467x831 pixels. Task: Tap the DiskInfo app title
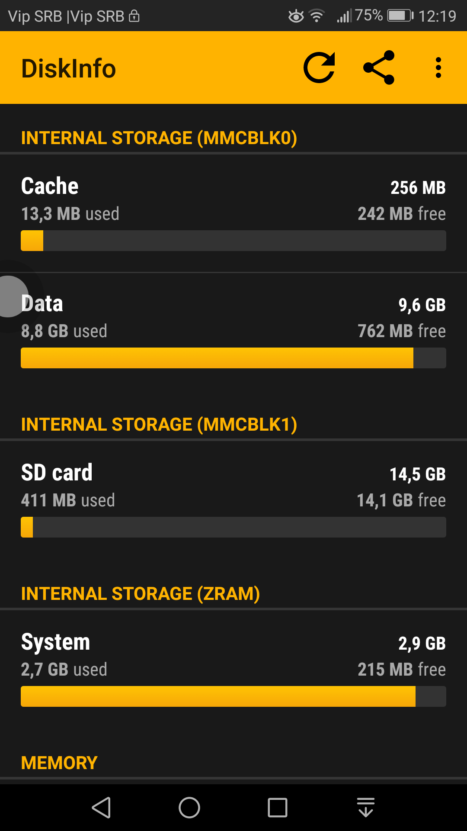69,68
